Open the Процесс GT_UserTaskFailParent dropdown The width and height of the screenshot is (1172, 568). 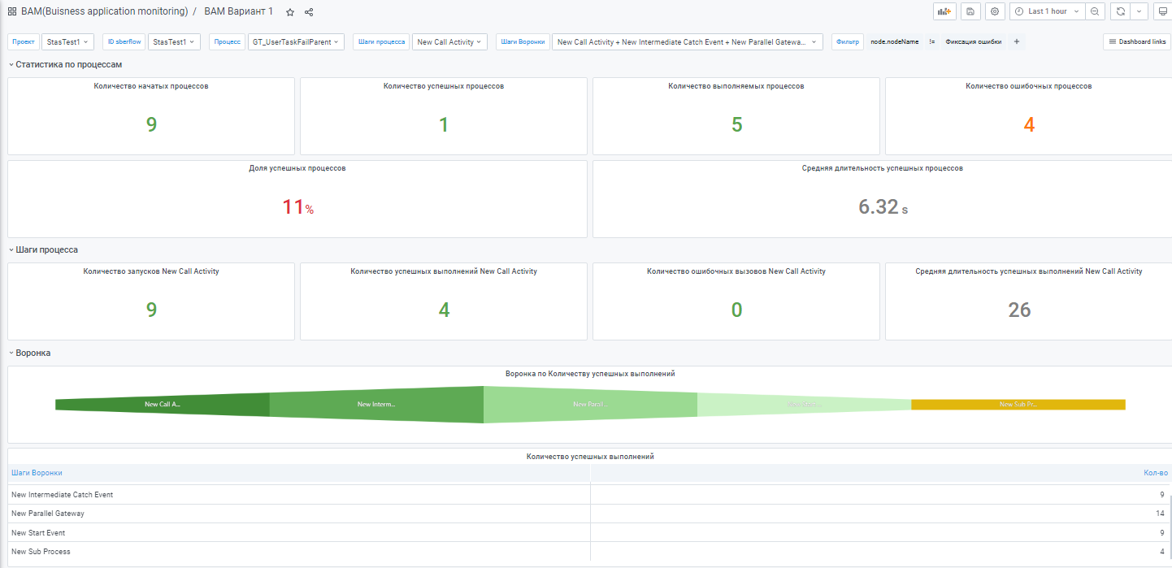pos(297,41)
